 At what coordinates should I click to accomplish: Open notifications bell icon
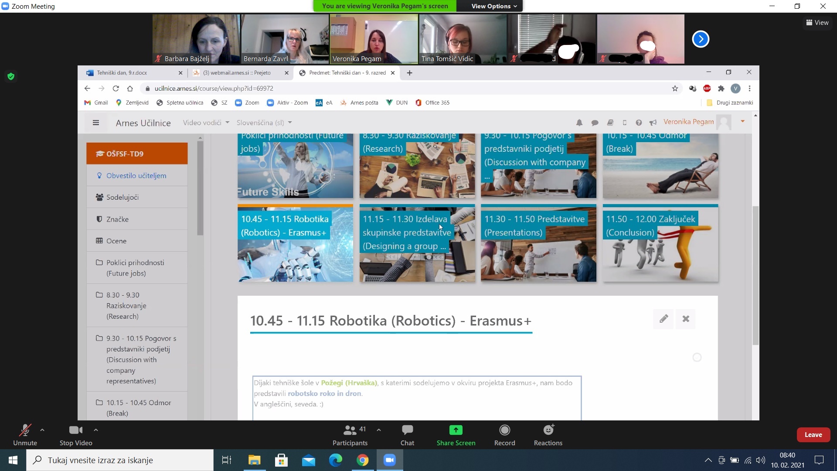[579, 123]
